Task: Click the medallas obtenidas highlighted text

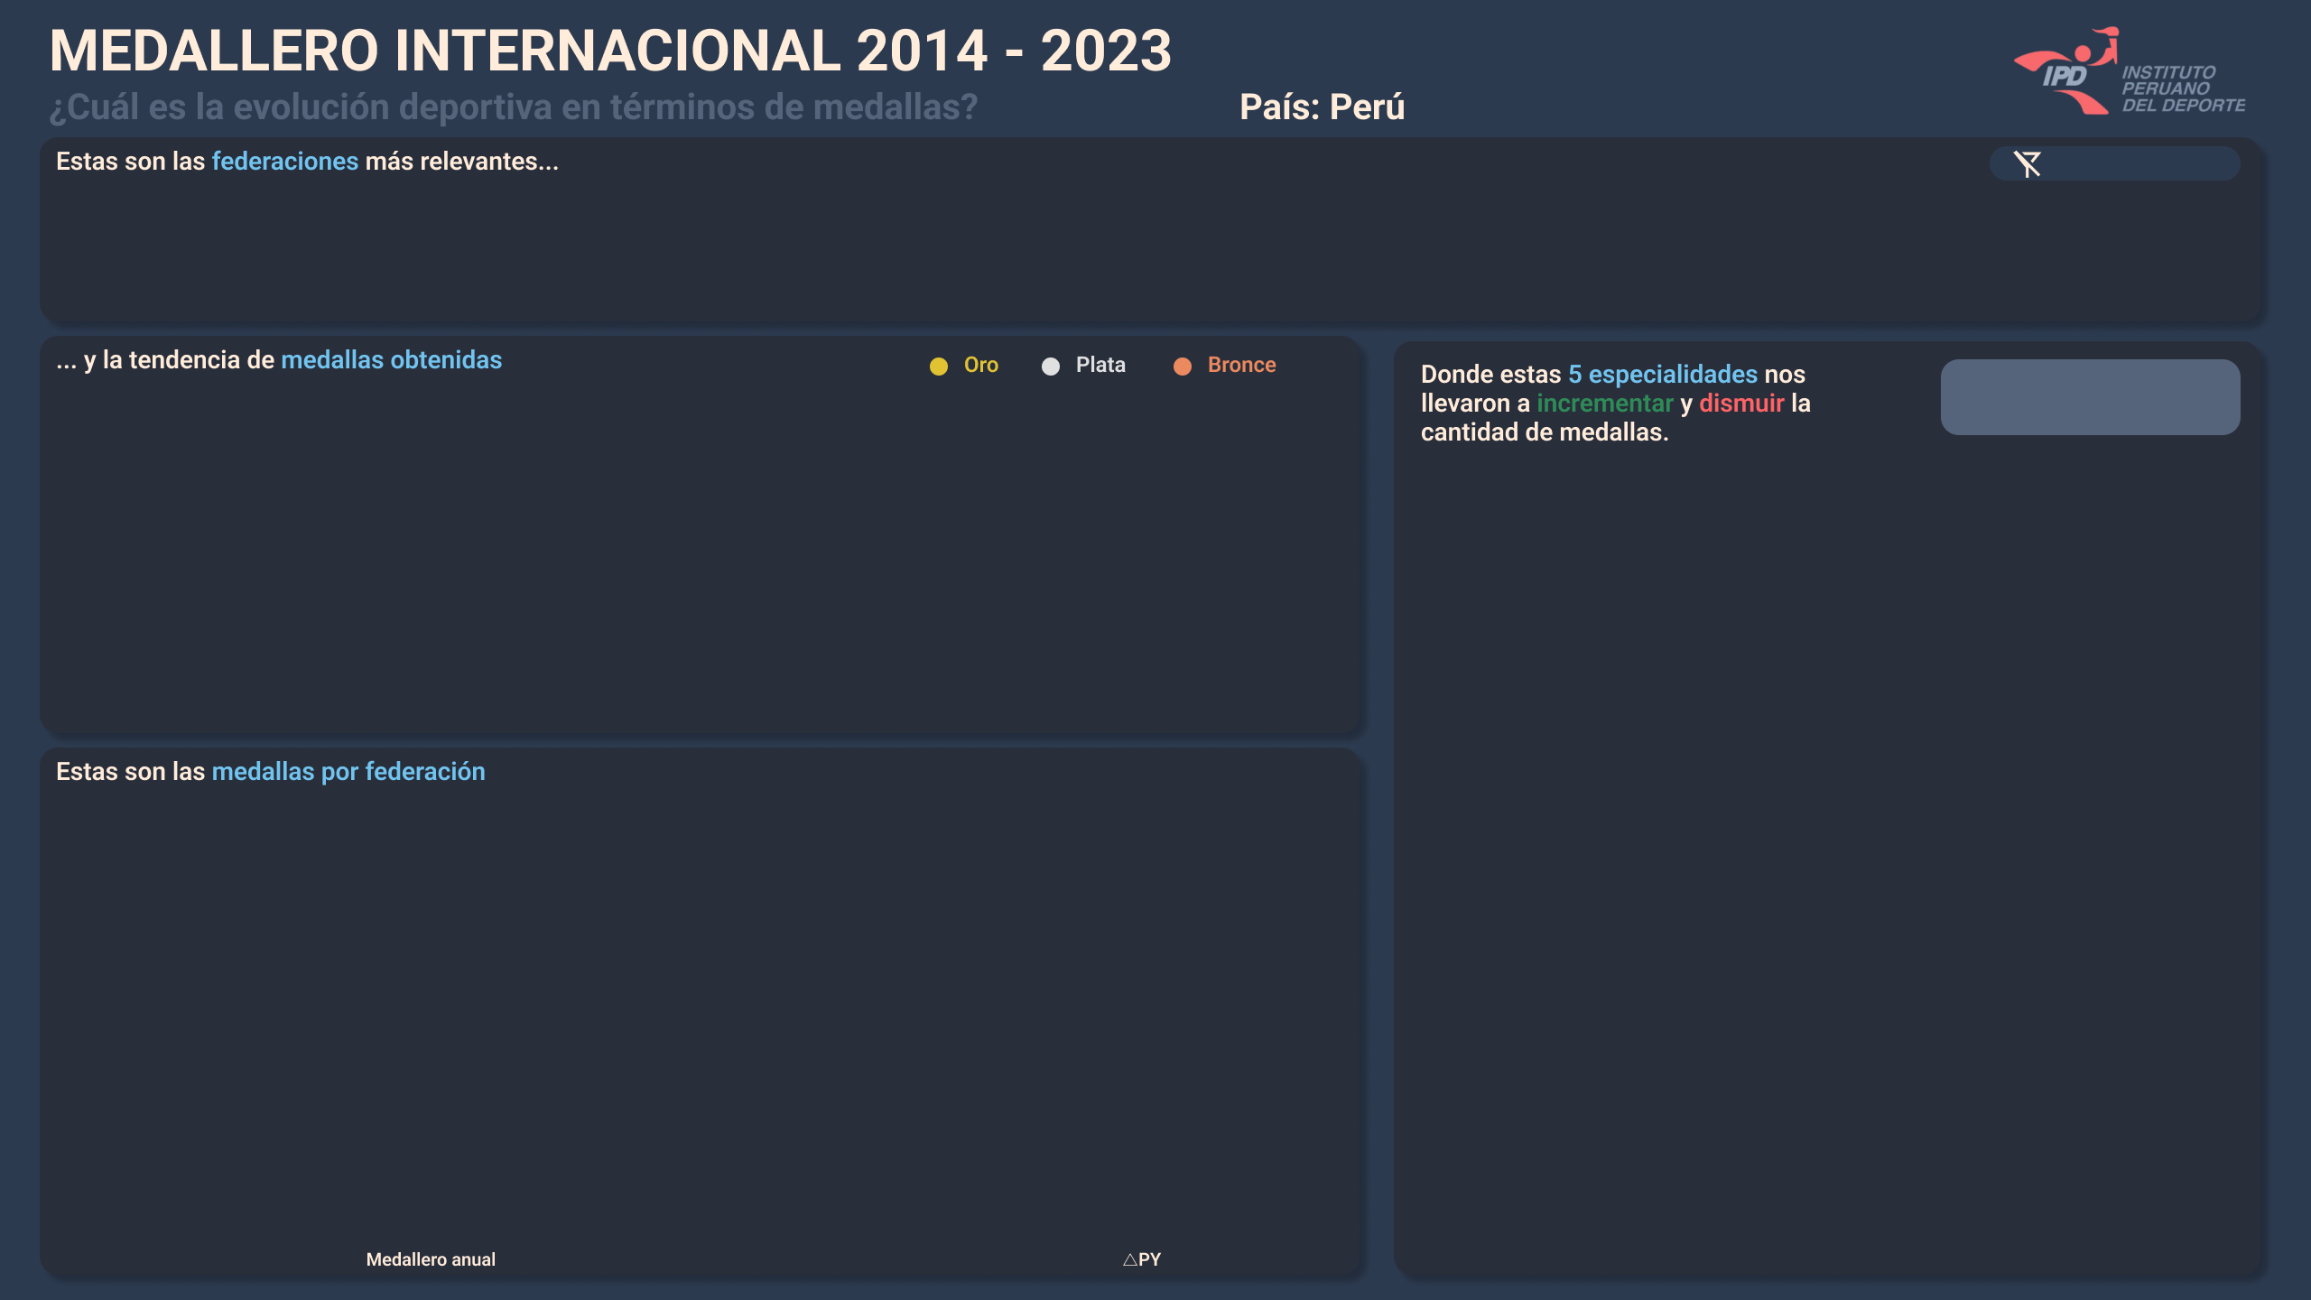Action: (391, 360)
